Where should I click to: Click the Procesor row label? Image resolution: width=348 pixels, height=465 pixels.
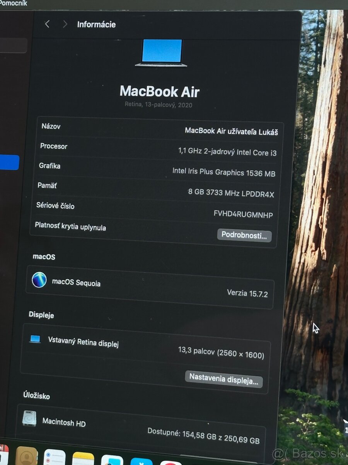pos(54,146)
